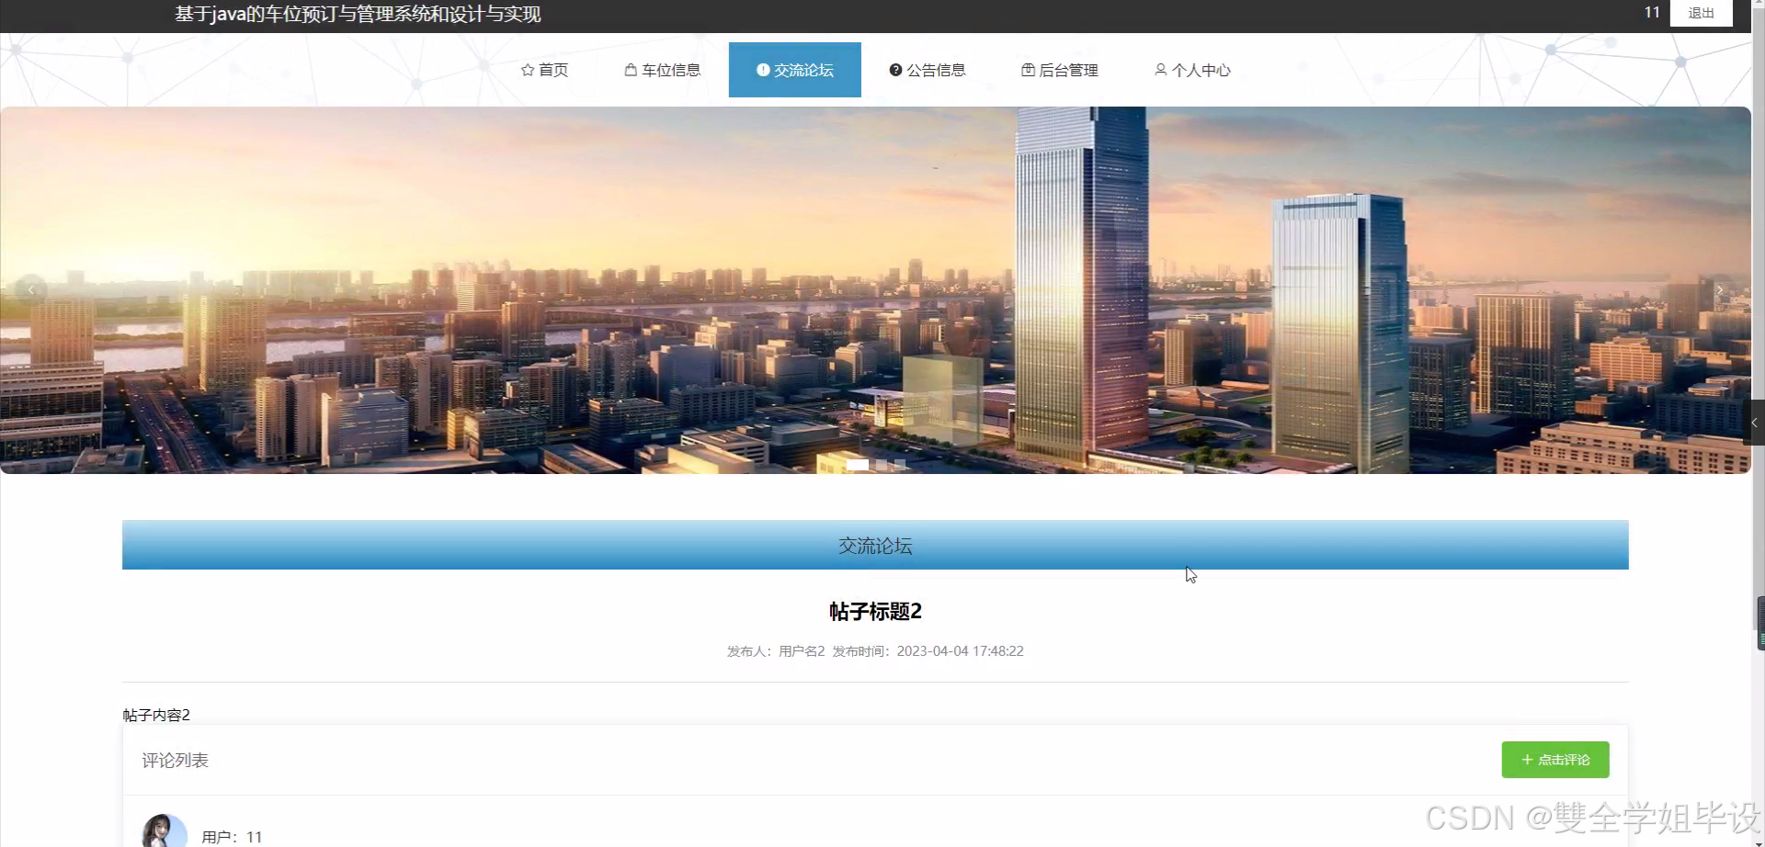Click the bag icon on 后台管理
Viewport: 1765px width, 847px height.
1027,69
